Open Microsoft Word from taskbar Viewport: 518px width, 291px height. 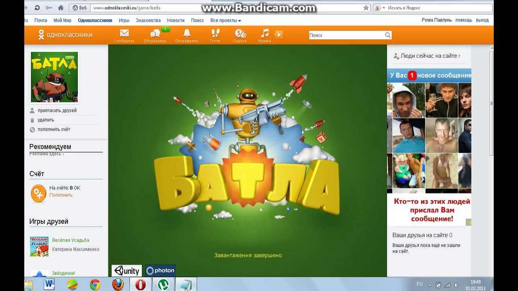click(x=49, y=285)
